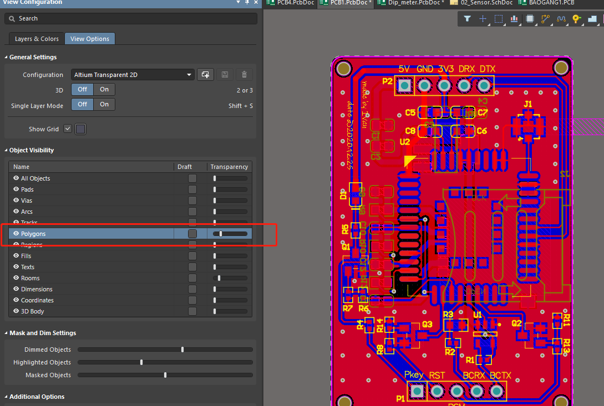This screenshot has width=604, height=406.
Task: Select the trace tuning accordion tool
Action: pos(561,19)
